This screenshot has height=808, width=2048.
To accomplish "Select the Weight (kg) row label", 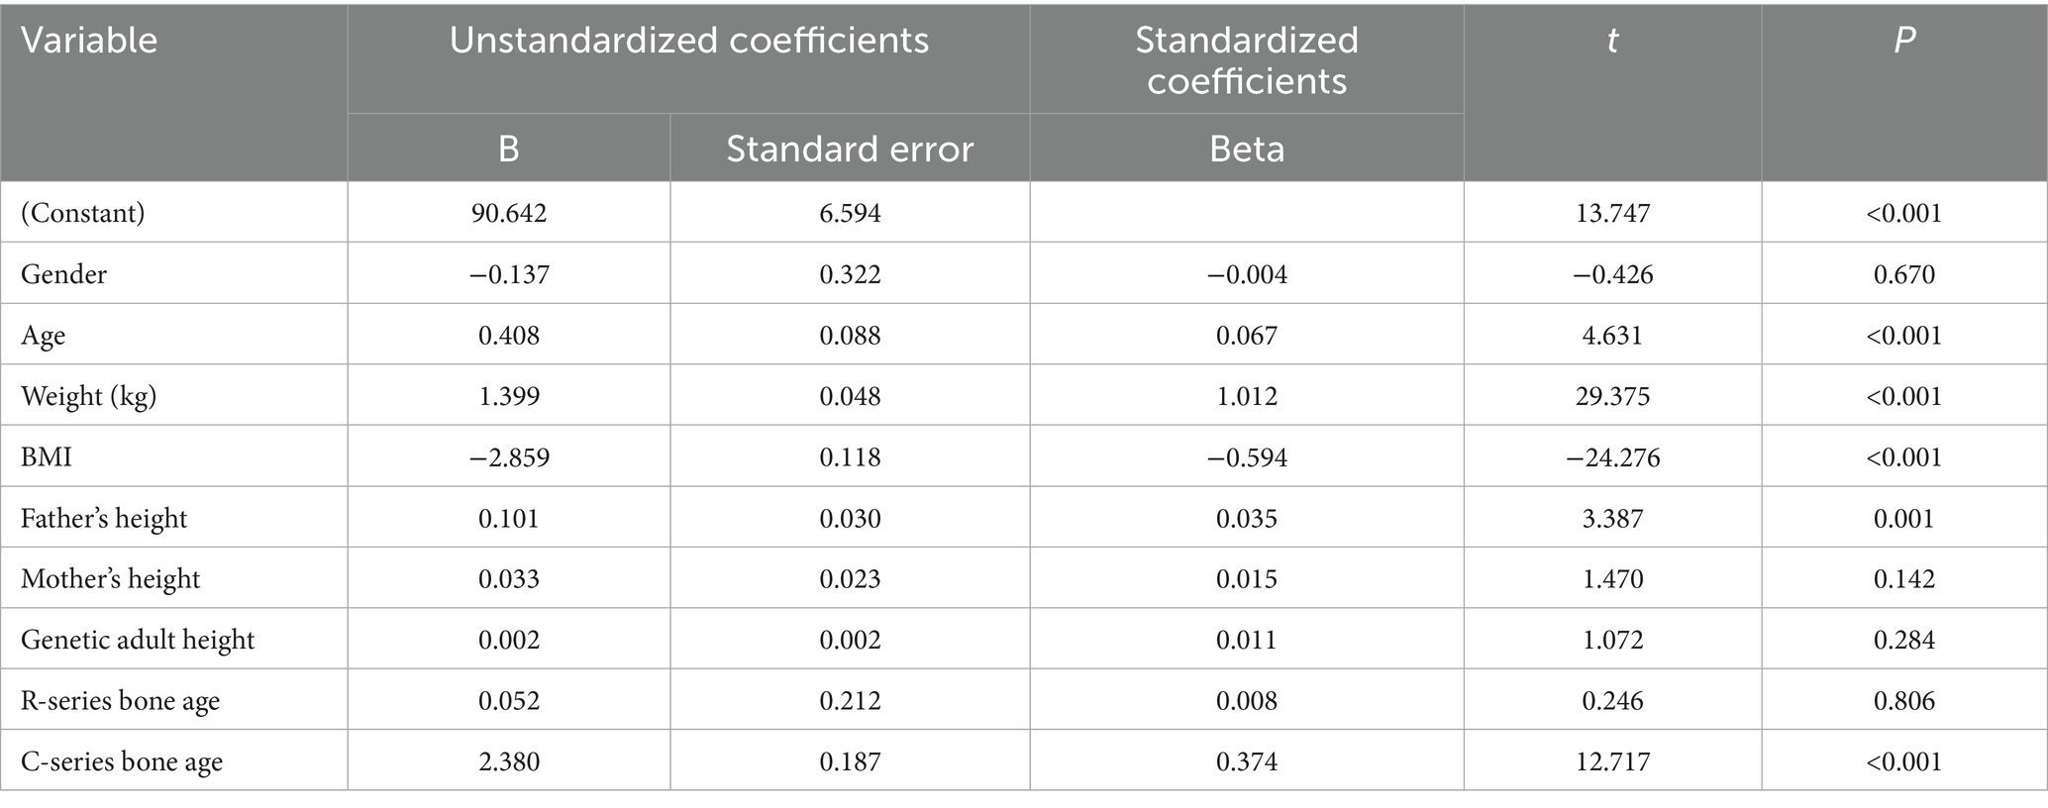I will 89,396.
